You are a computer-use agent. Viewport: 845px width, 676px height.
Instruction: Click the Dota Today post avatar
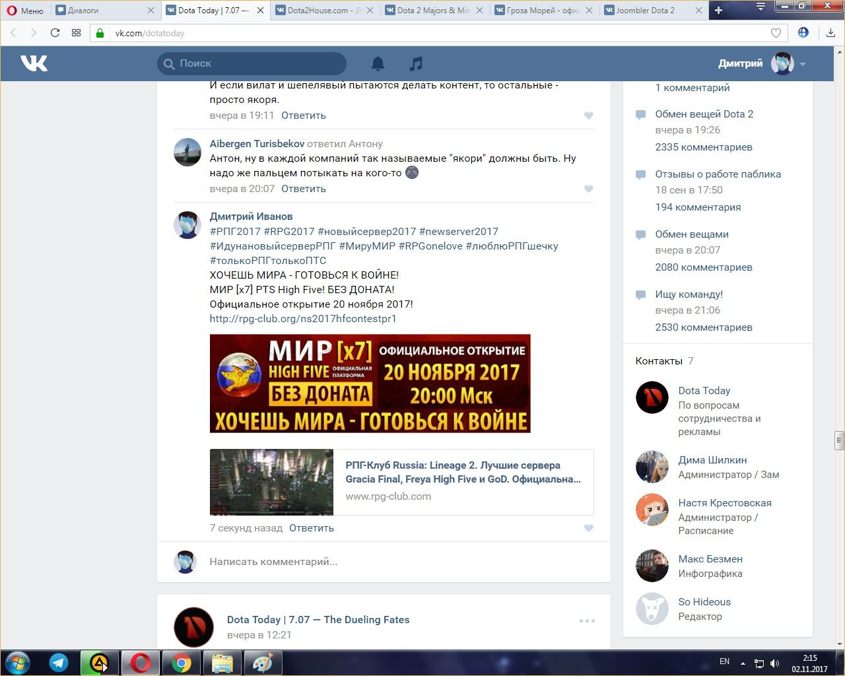point(193,627)
